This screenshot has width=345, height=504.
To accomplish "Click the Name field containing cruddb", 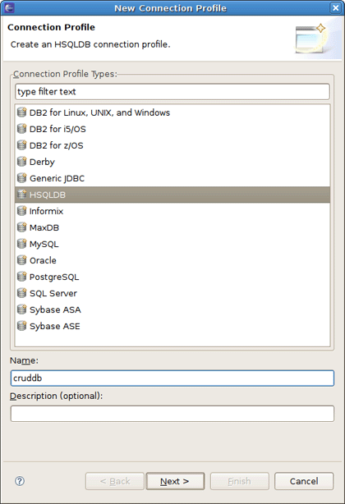I will tap(172, 378).
